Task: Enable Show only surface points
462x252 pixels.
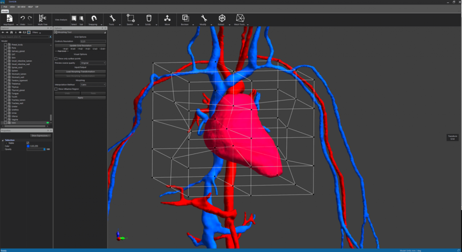Action: (x=56, y=58)
